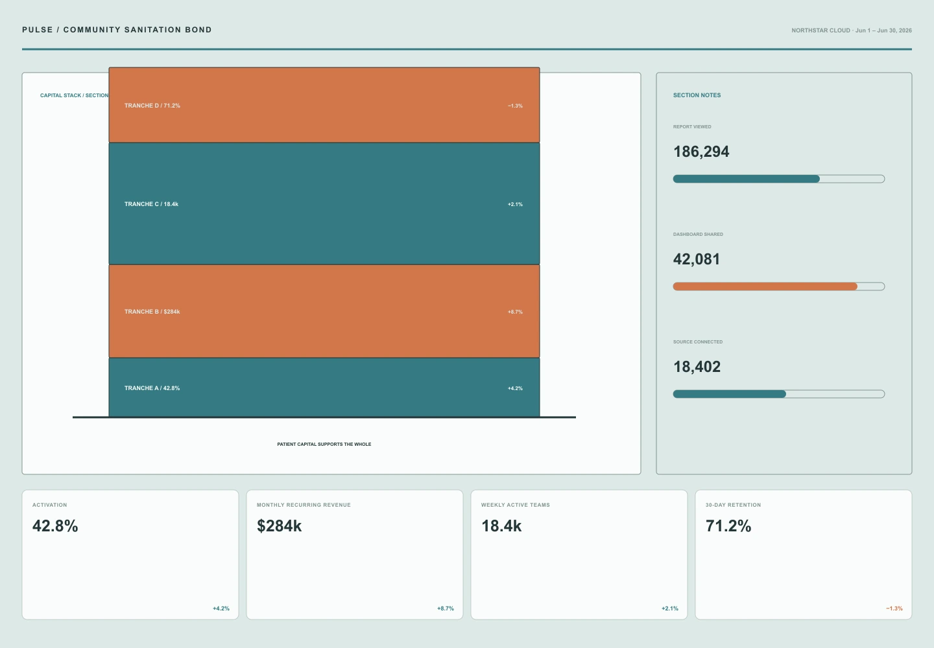The width and height of the screenshot is (934, 648).
Task: Click the 18.4k Weekly Active Teams value
Action: pos(501,526)
